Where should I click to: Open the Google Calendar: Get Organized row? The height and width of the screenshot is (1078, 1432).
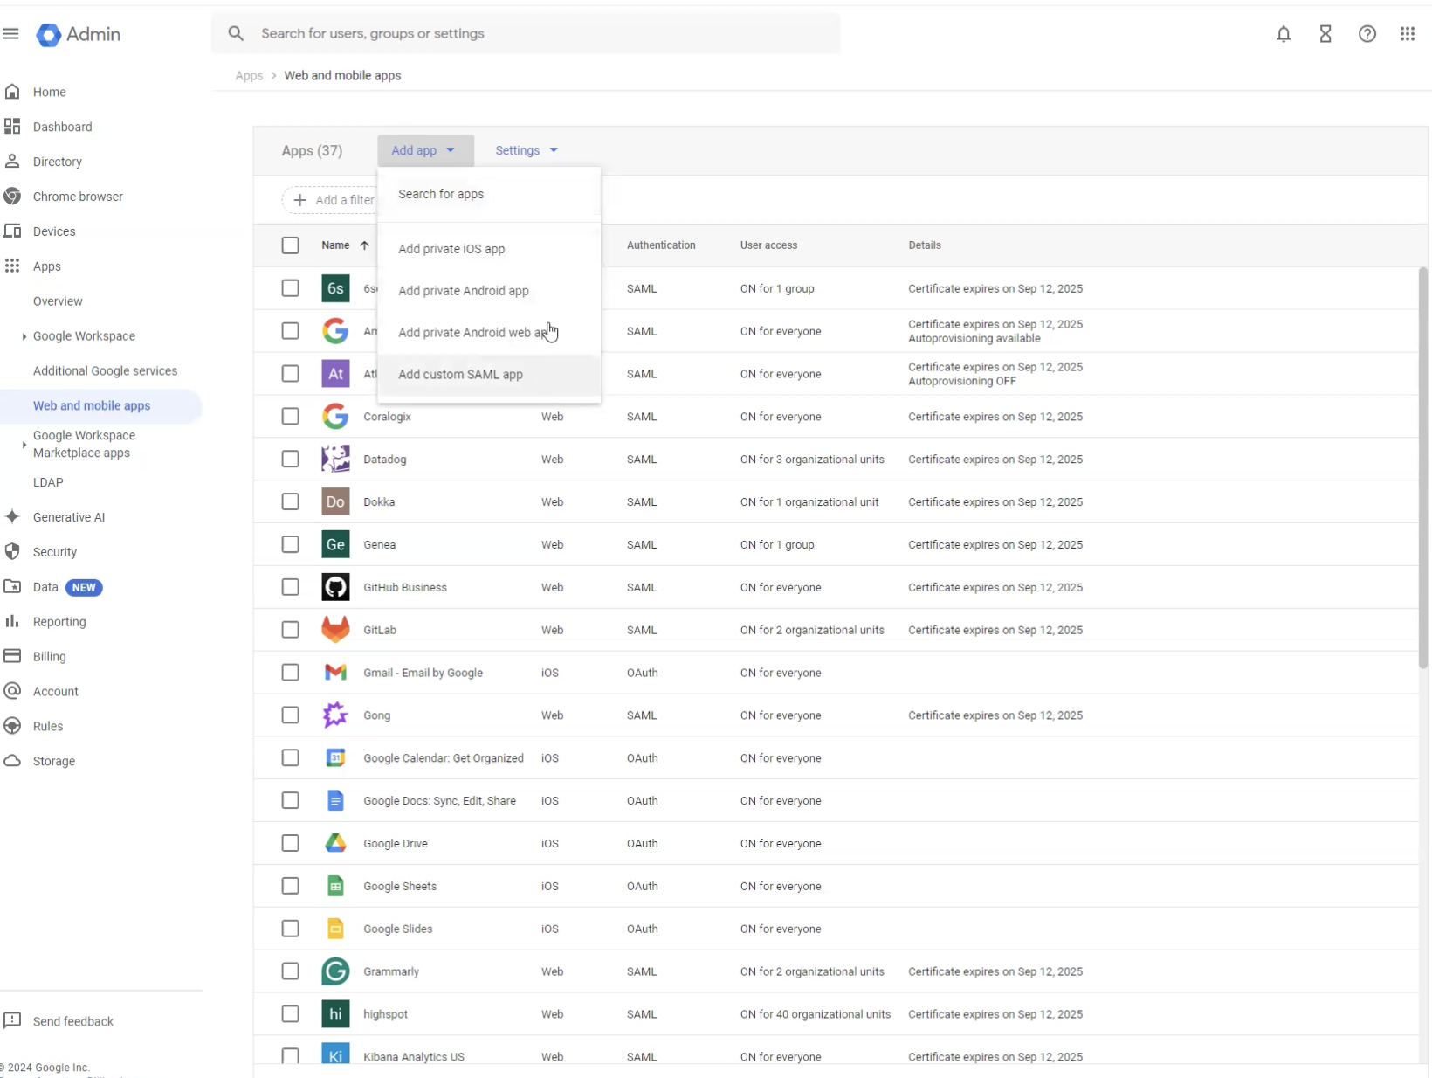tap(836, 757)
